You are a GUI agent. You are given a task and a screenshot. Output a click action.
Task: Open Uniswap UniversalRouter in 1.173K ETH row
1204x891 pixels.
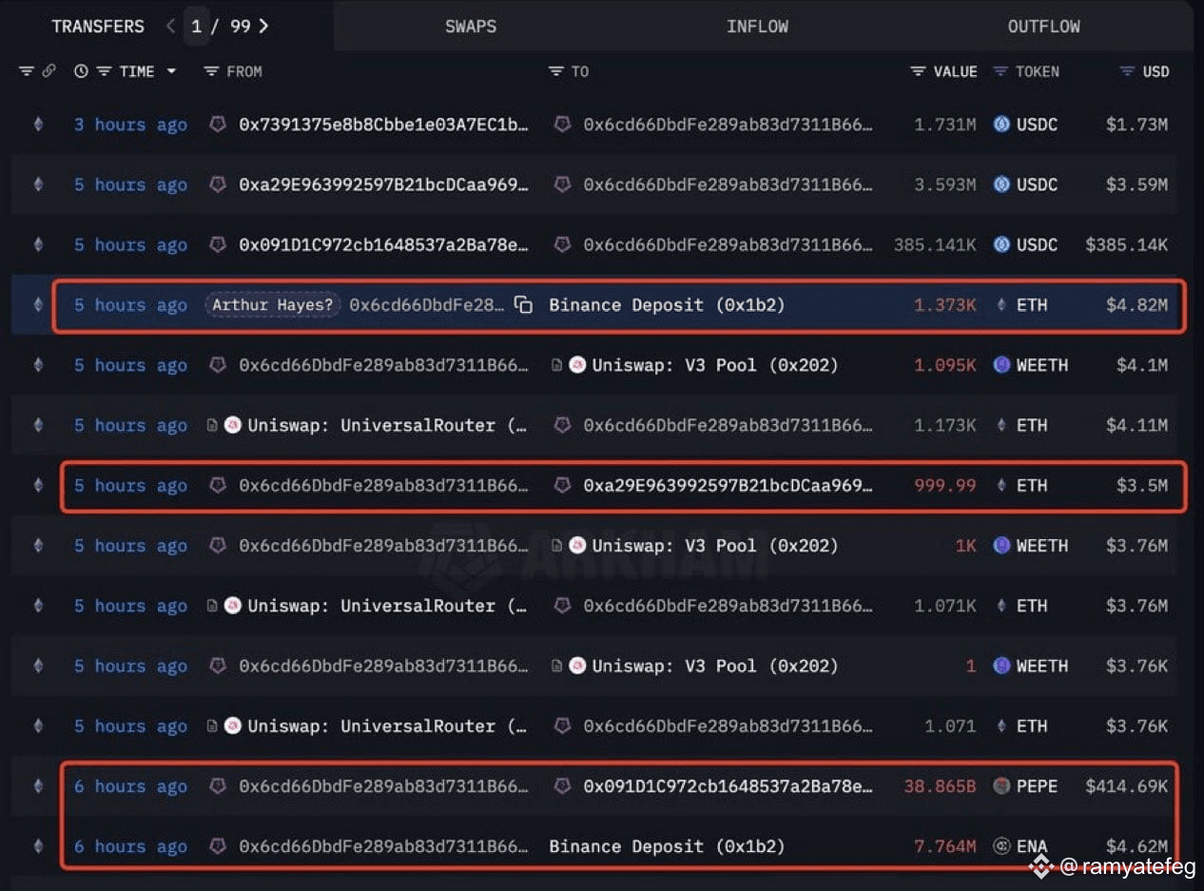tap(387, 425)
